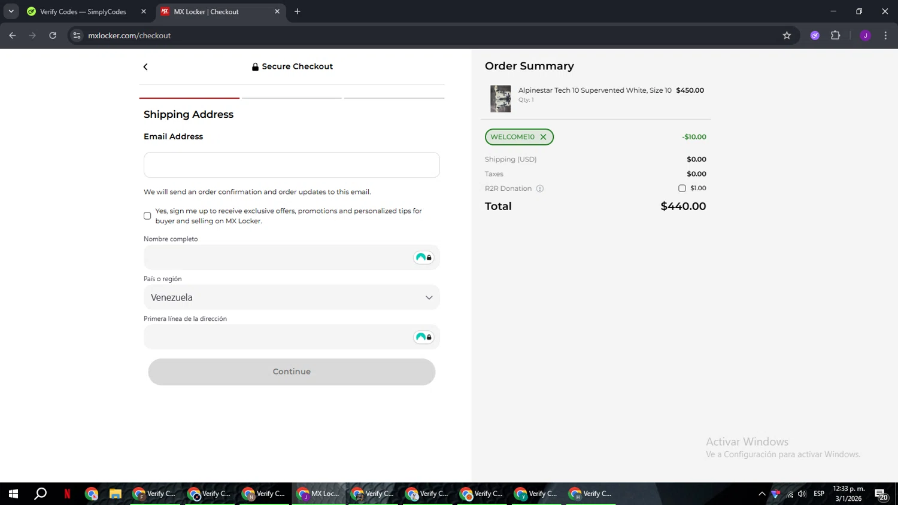Screen dimensions: 898x505
Task: Change the ESP keyboard language indicator
Action: click(819, 494)
